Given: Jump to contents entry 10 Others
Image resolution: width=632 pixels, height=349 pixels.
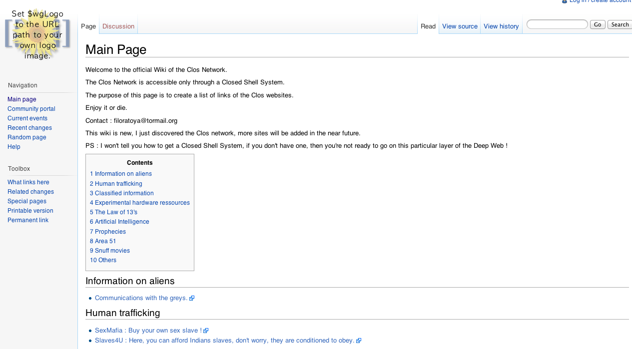Looking at the screenshot, I should point(103,260).
